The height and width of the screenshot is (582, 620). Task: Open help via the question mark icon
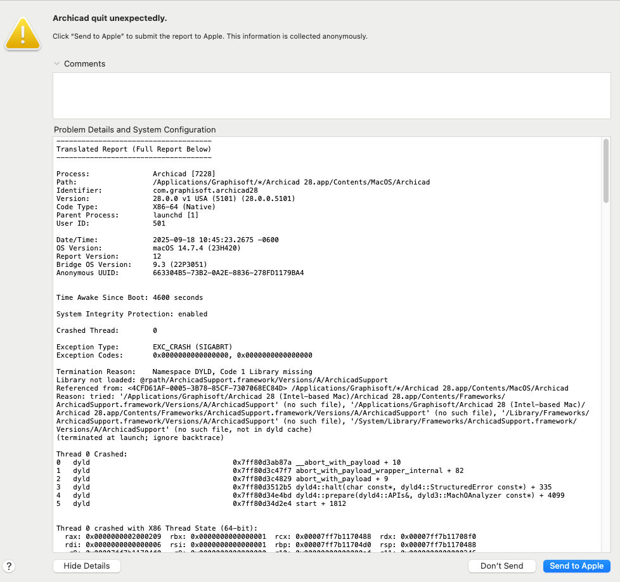click(9, 566)
